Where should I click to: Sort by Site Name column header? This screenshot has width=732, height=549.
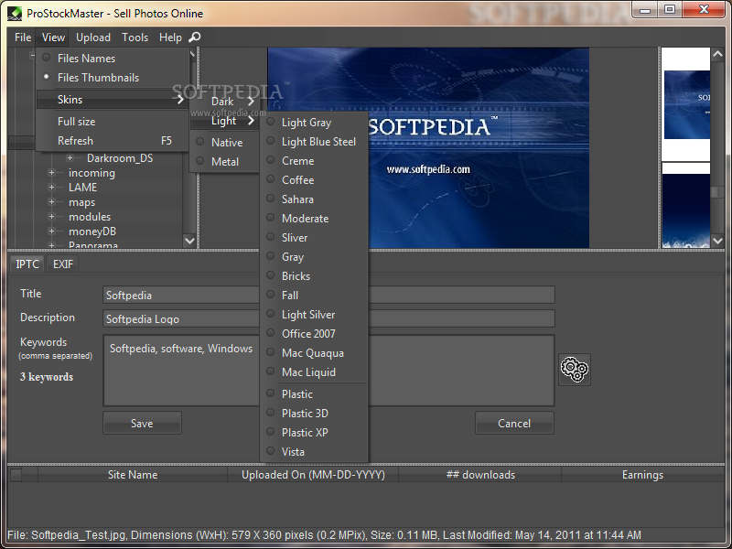coord(133,475)
